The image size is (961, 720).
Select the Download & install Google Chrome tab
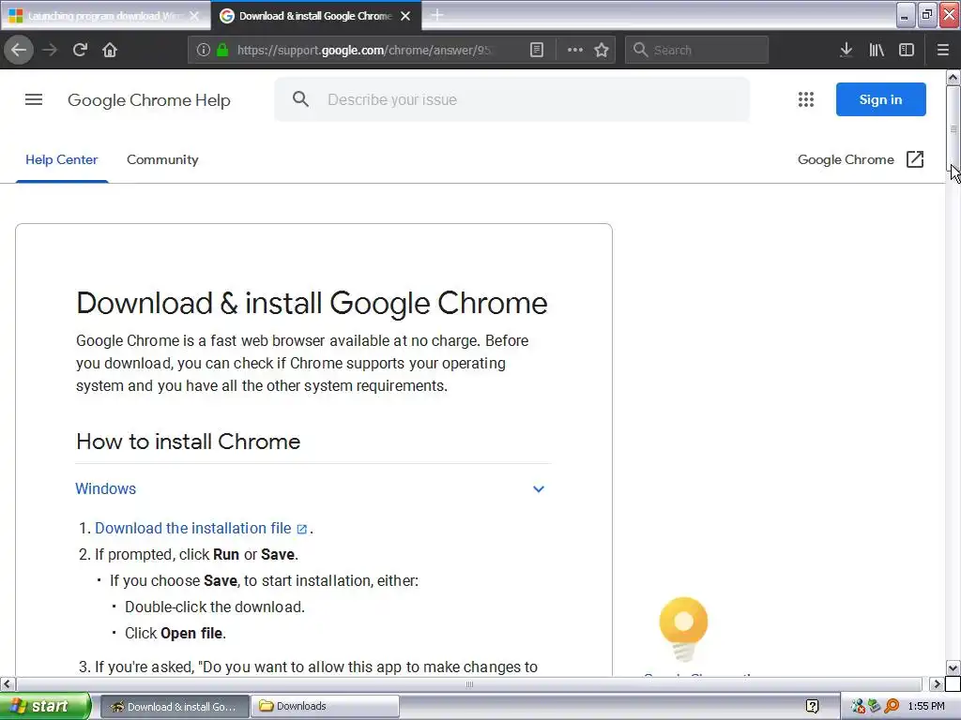coord(315,16)
